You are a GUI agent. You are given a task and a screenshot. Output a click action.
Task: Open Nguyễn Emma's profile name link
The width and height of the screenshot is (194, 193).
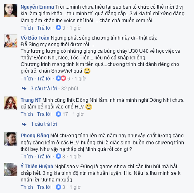click(x=37, y=7)
